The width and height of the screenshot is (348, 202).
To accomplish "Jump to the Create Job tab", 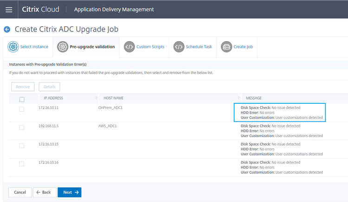I will 237,47.
